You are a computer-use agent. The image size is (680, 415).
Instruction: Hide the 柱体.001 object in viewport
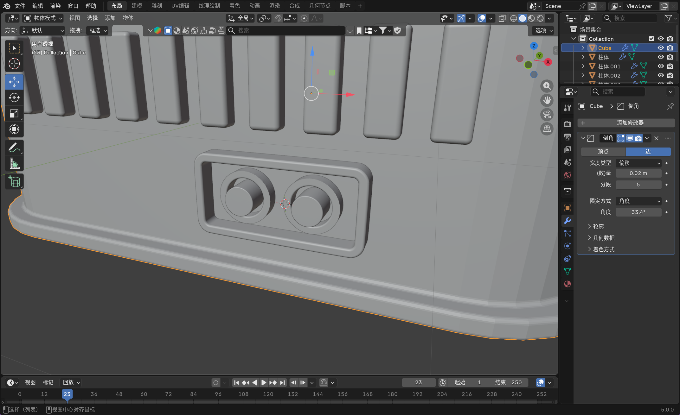pyautogui.click(x=661, y=66)
